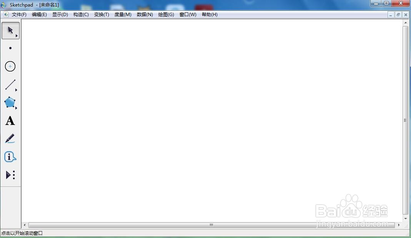Image resolution: width=411 pixels, height=238 pixels.
Task: Close the 未命名1 document window
Action: (406, 15)
